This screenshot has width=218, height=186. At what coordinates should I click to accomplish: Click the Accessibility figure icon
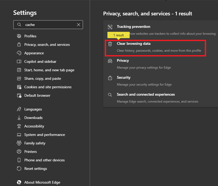click(x=19, y=126)
